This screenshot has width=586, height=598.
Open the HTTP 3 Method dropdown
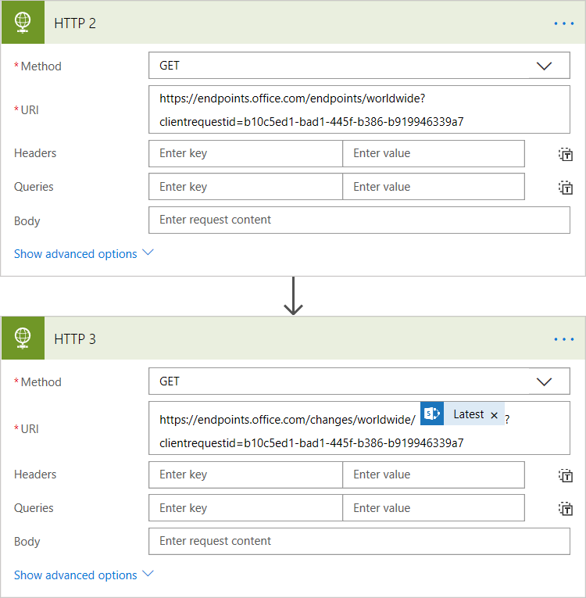pos(544,382)
